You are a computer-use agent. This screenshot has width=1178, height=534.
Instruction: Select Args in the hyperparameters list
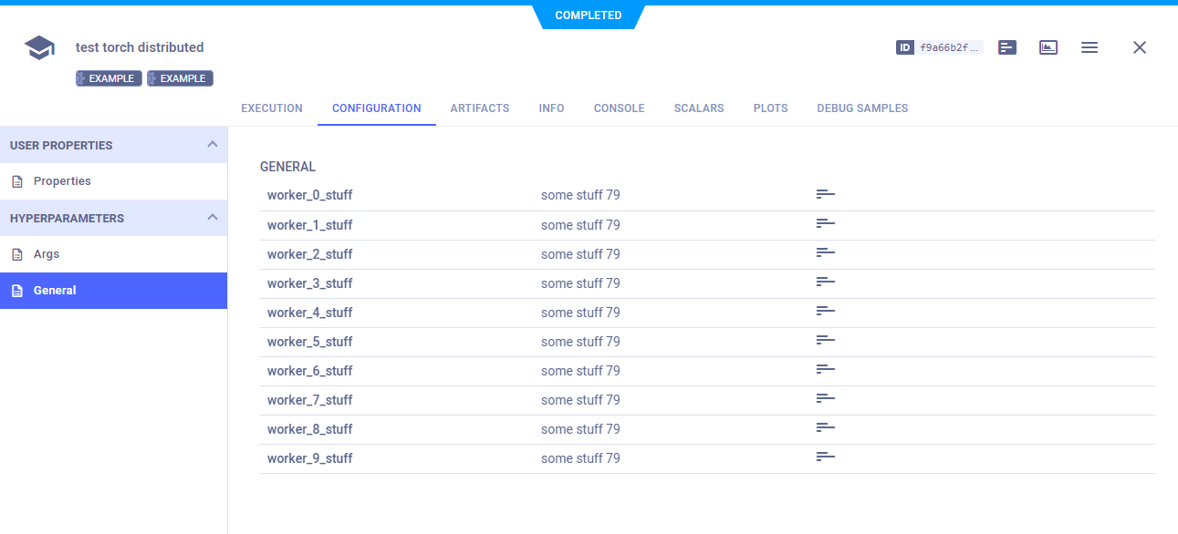pyautogui.click(x=47, y=254)
